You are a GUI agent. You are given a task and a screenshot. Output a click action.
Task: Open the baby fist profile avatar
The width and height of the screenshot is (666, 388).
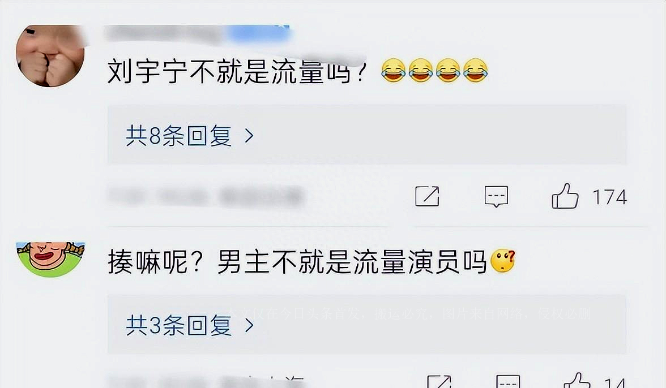click(x=50, y=55)
